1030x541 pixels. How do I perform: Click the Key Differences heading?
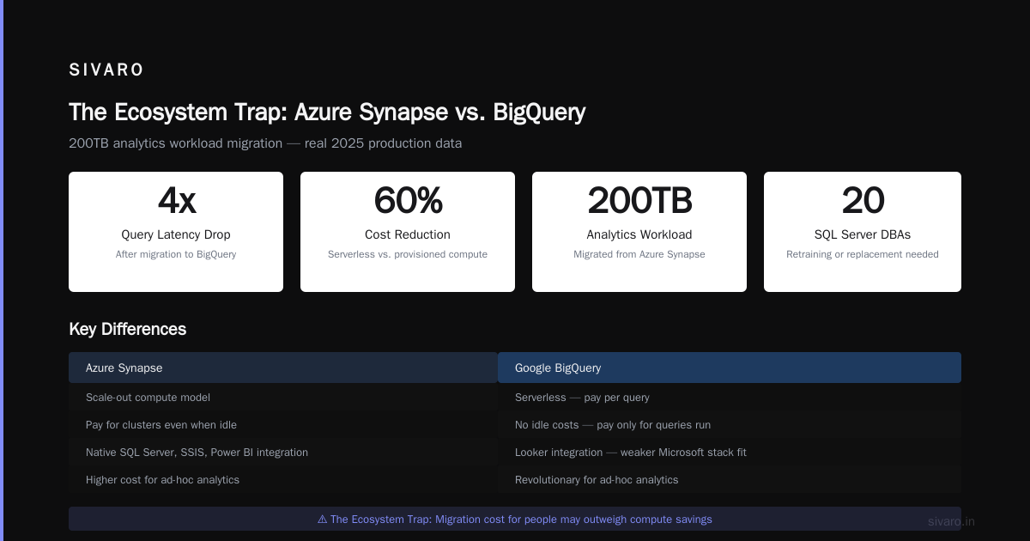tap(127, 329)
